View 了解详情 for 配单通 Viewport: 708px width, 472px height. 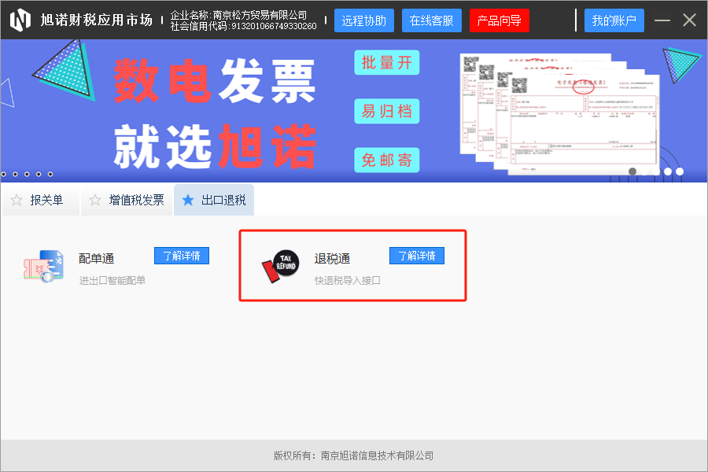(182, 256)
